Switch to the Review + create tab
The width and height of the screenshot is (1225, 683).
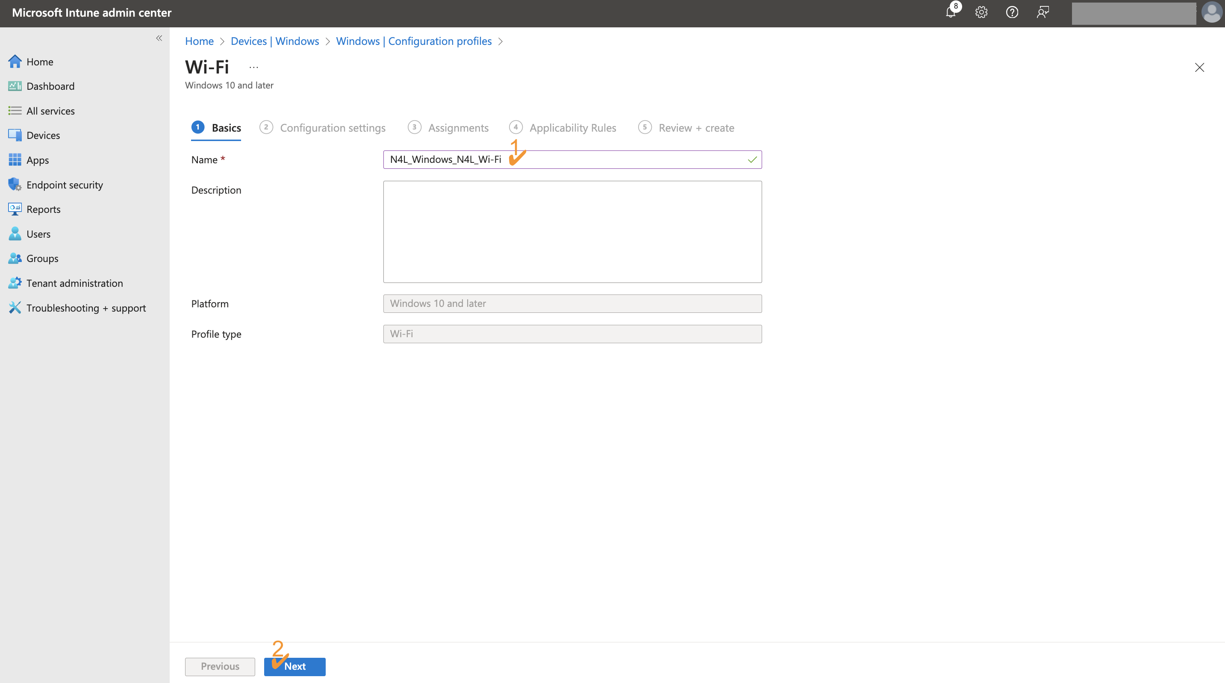point(696,127)
